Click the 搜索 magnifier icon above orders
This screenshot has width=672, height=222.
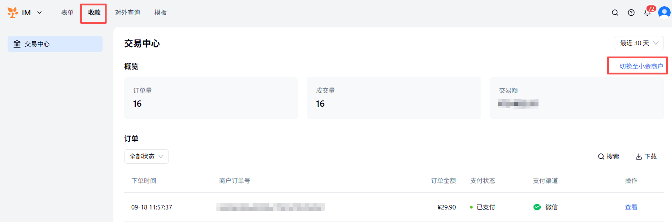click(601, 157)
